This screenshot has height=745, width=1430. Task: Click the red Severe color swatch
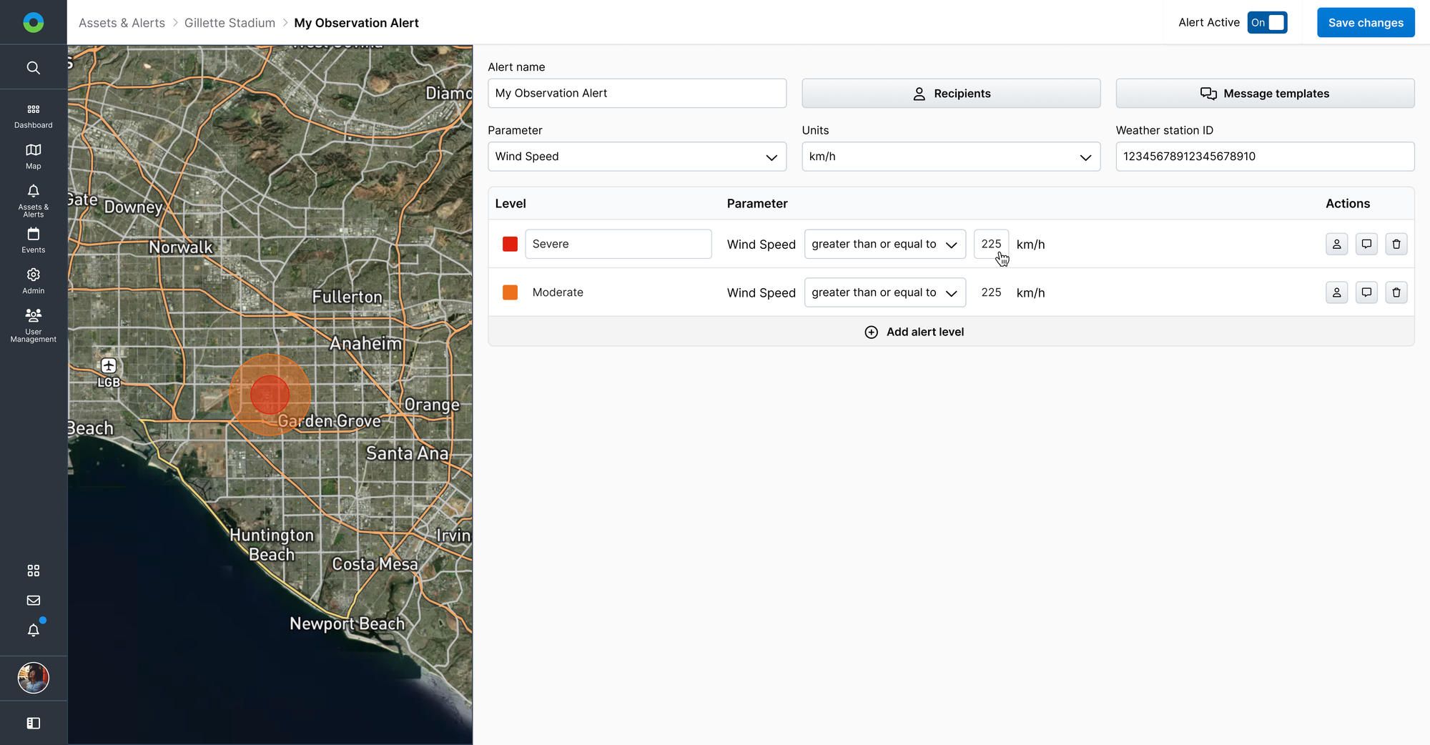(510, 244)
